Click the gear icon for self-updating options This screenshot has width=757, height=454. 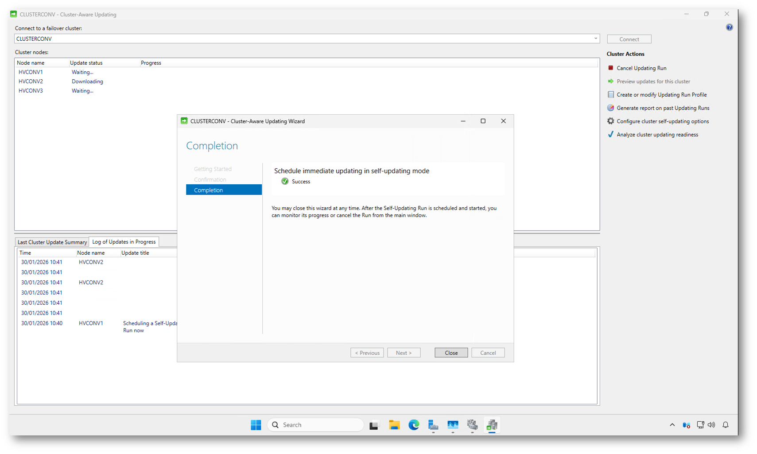coord(610,121)
